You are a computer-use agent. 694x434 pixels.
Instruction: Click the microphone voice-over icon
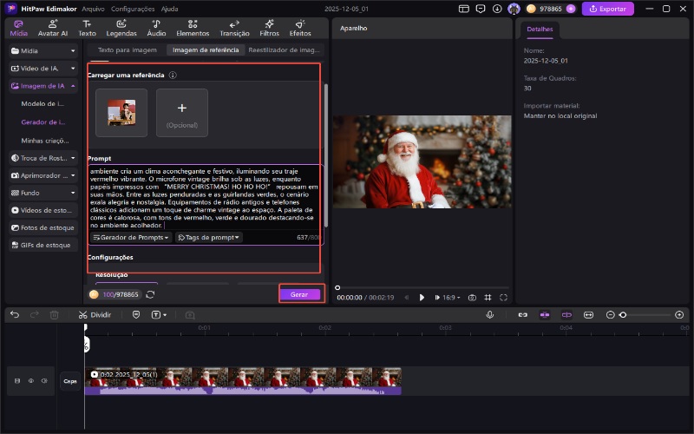pos(490,314)
